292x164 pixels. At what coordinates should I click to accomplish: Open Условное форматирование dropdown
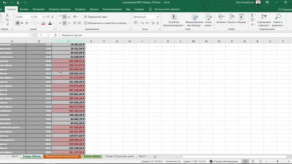(x=174, y=20)
